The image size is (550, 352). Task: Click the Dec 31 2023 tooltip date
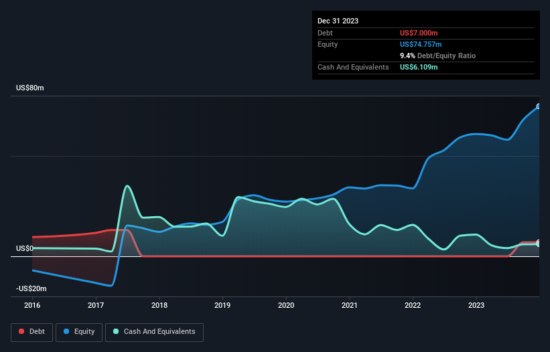click(x=338, y=21)
